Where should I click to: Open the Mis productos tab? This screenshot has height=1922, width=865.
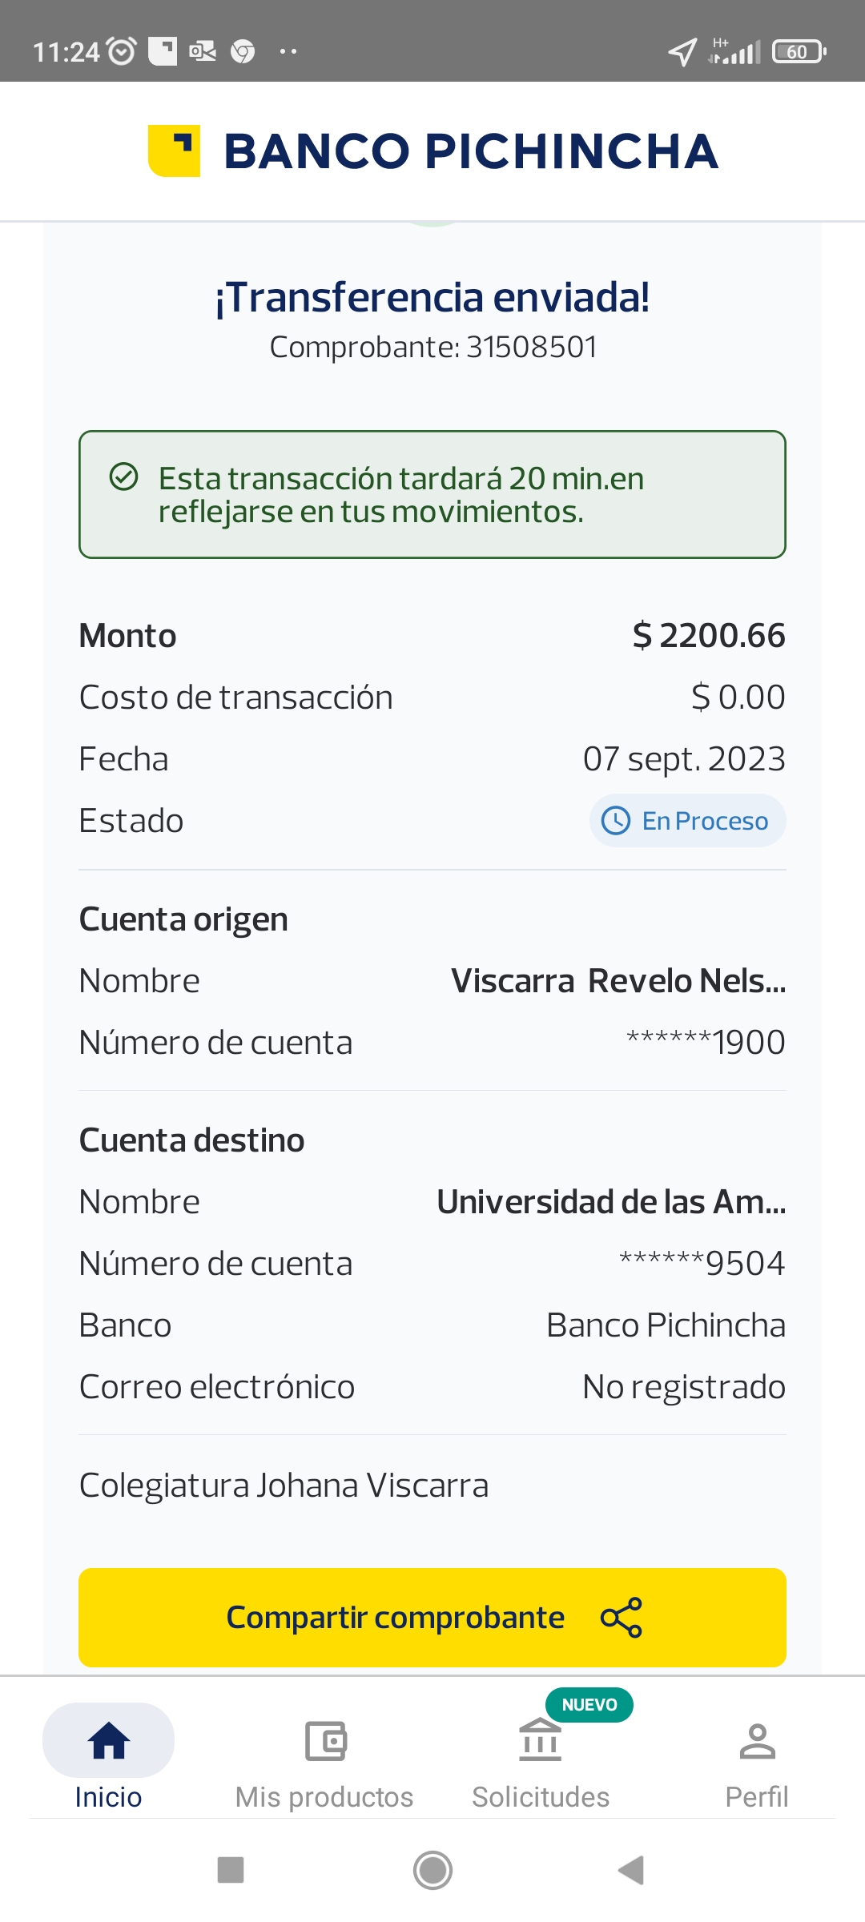coord(324,1796)
